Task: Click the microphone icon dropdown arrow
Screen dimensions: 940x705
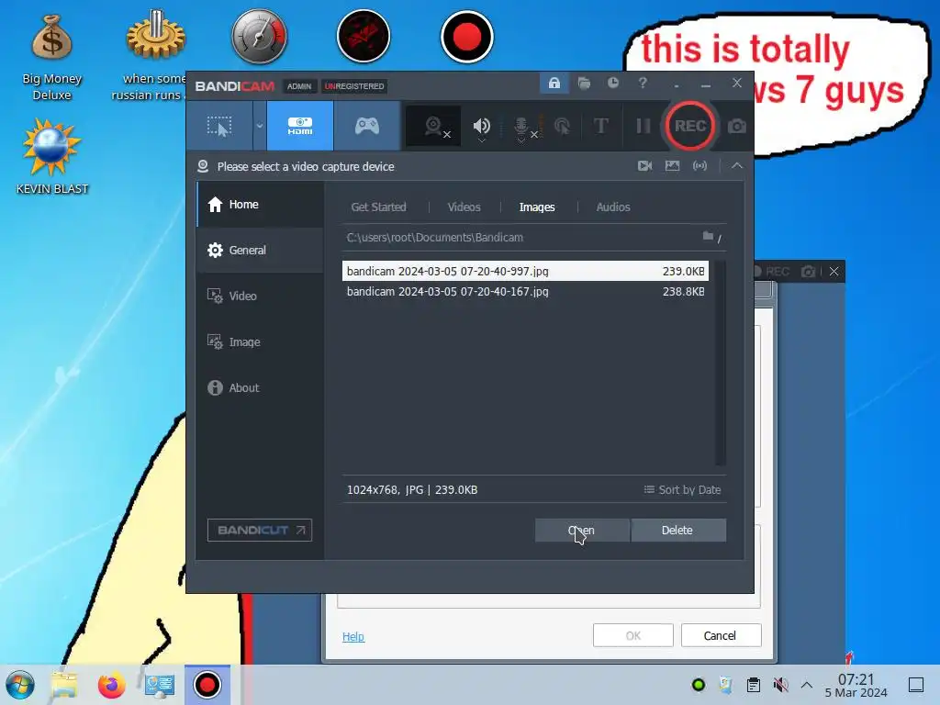Action: click(521, 140)
